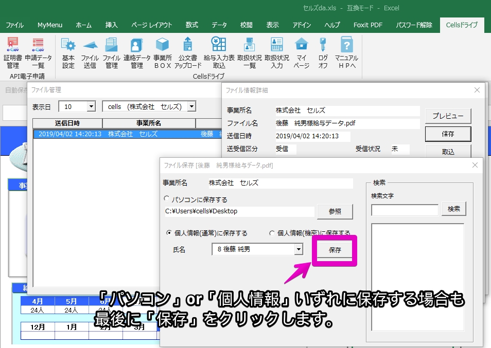Click 検索文字 input field
This screenshot has height=348, width=491.
tap(405, 210)
